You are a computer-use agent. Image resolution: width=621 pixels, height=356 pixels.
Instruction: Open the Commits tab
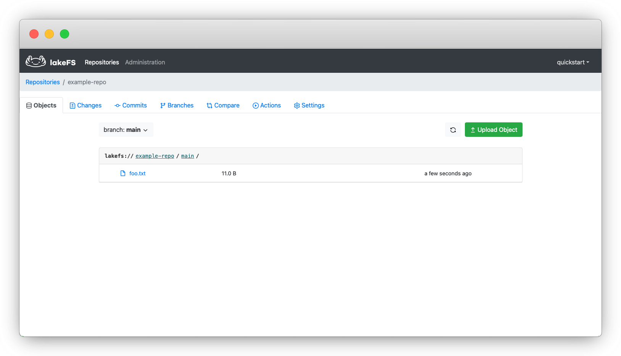click(x=131, y=106)
